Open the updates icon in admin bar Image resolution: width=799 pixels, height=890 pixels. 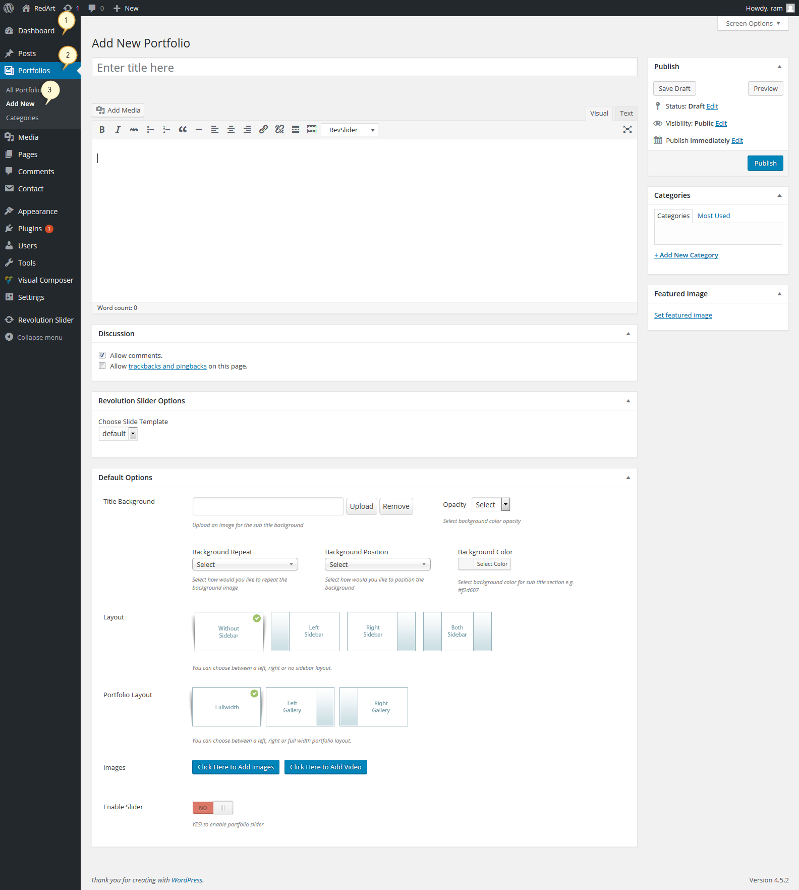coord(71,8)
